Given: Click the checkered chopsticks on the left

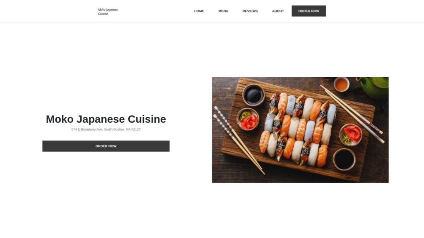Looking at the screenshot, I should (x=238, y=140).
